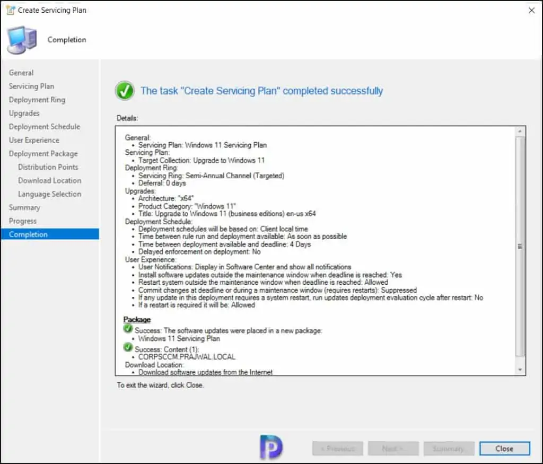This screenshot has width=543, height=464.
Task: Open the Deployment Package step
Action: (x=43, y=154)
